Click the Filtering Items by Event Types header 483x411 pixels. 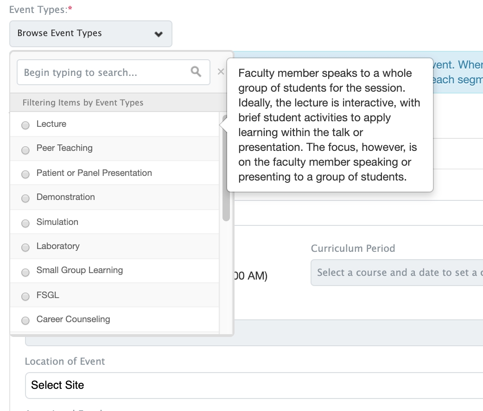pyautogui.click(x=83, y=103)
